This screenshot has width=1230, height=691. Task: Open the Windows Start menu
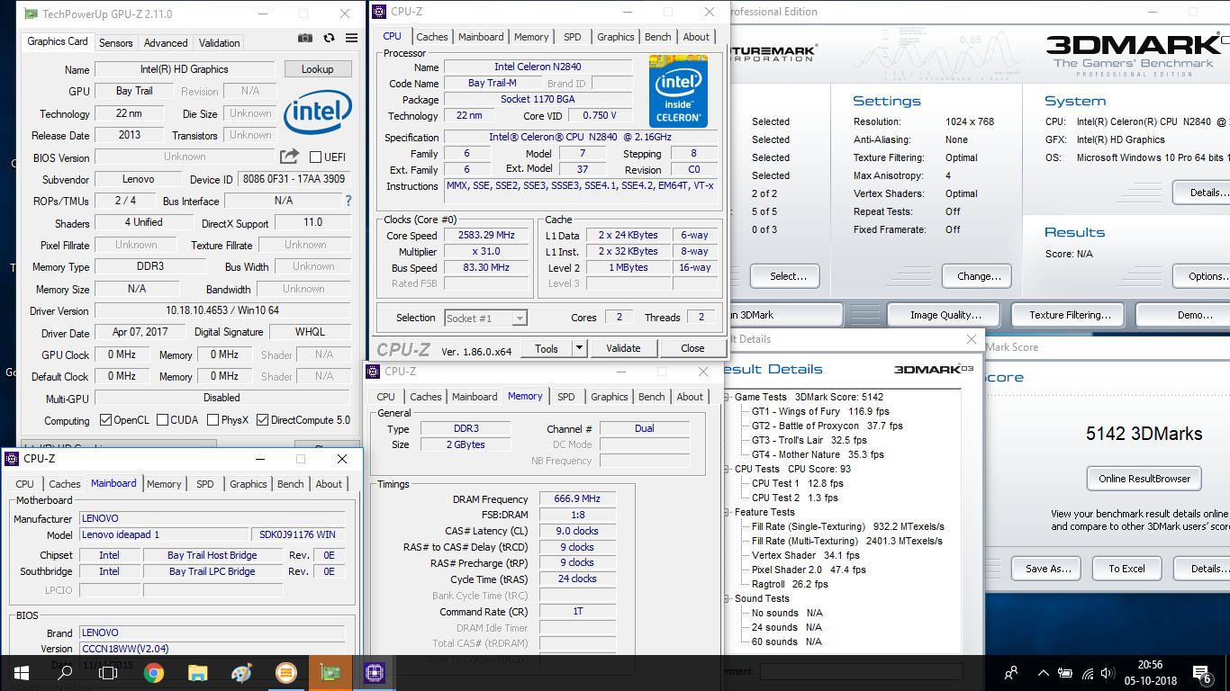pos(21,673)
